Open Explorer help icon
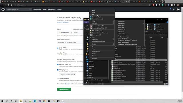Image resolution: width=183 pixels, height=103 pixels. 167,22
